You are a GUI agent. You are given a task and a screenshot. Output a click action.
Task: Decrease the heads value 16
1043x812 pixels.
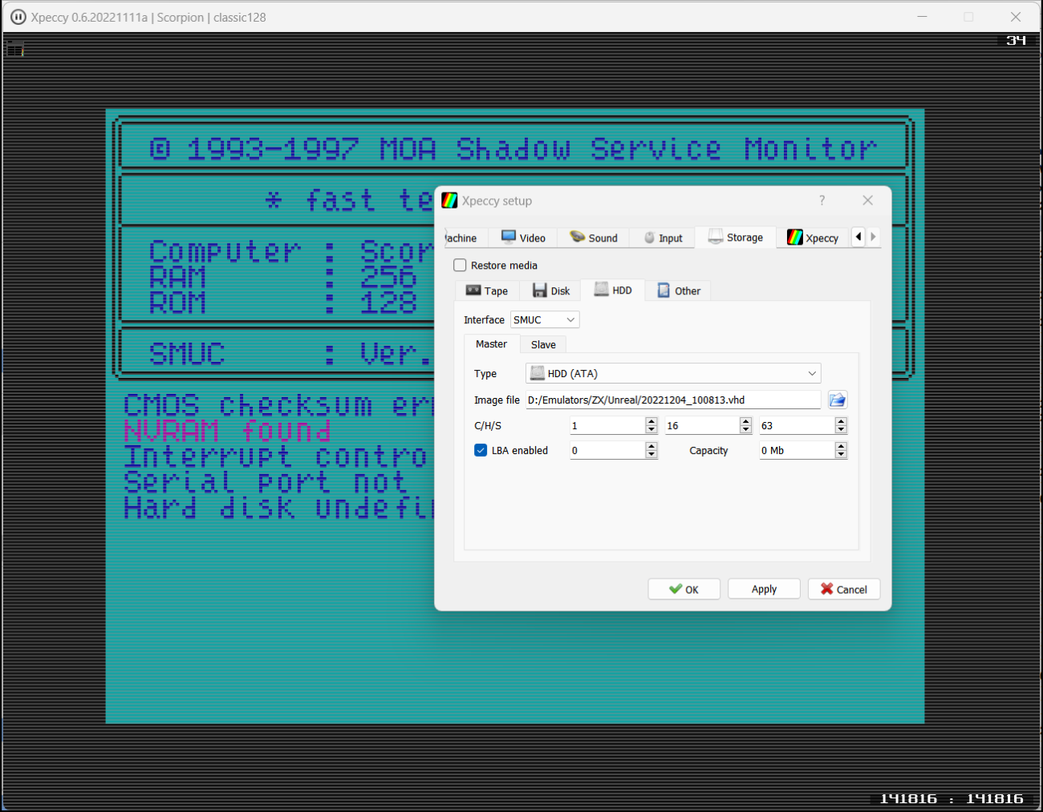tap(746, 430)
